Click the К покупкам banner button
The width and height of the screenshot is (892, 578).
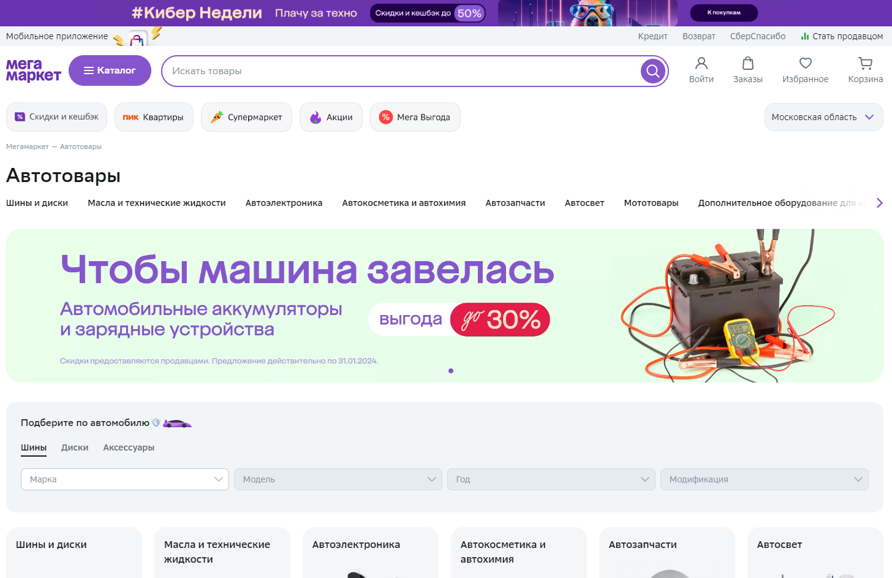tap(724, 13)
